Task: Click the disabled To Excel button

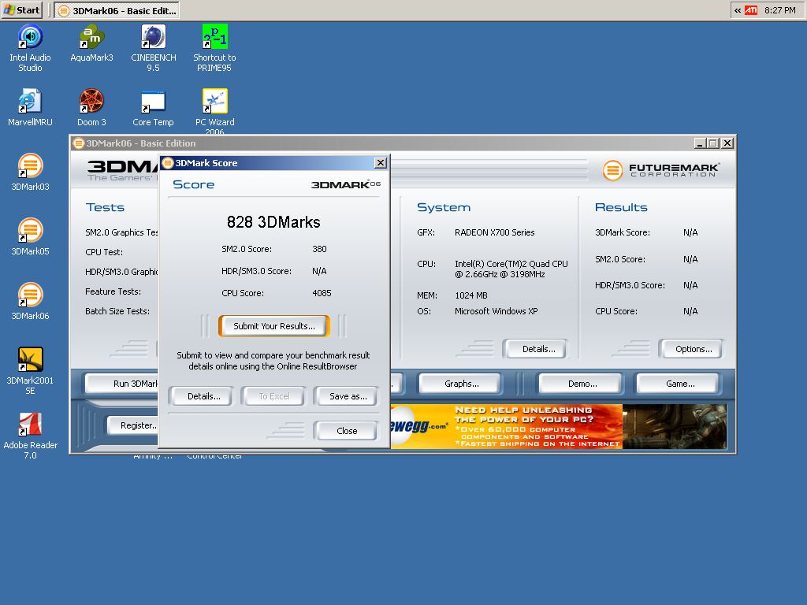Action: pos(273,396)
